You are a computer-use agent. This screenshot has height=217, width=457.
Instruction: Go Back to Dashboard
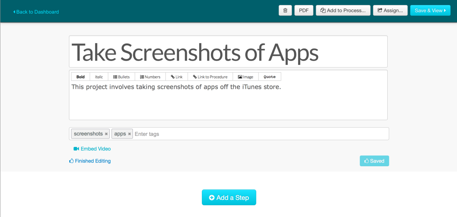point(36,12)
